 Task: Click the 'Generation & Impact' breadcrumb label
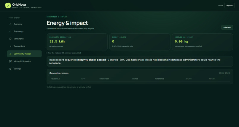click(x=57, y=17)
